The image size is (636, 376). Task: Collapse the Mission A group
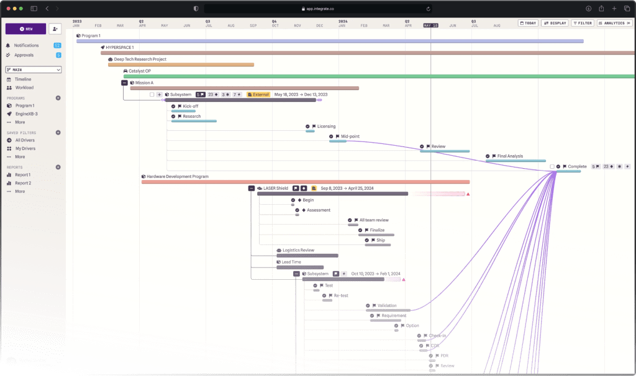[124, 83]
